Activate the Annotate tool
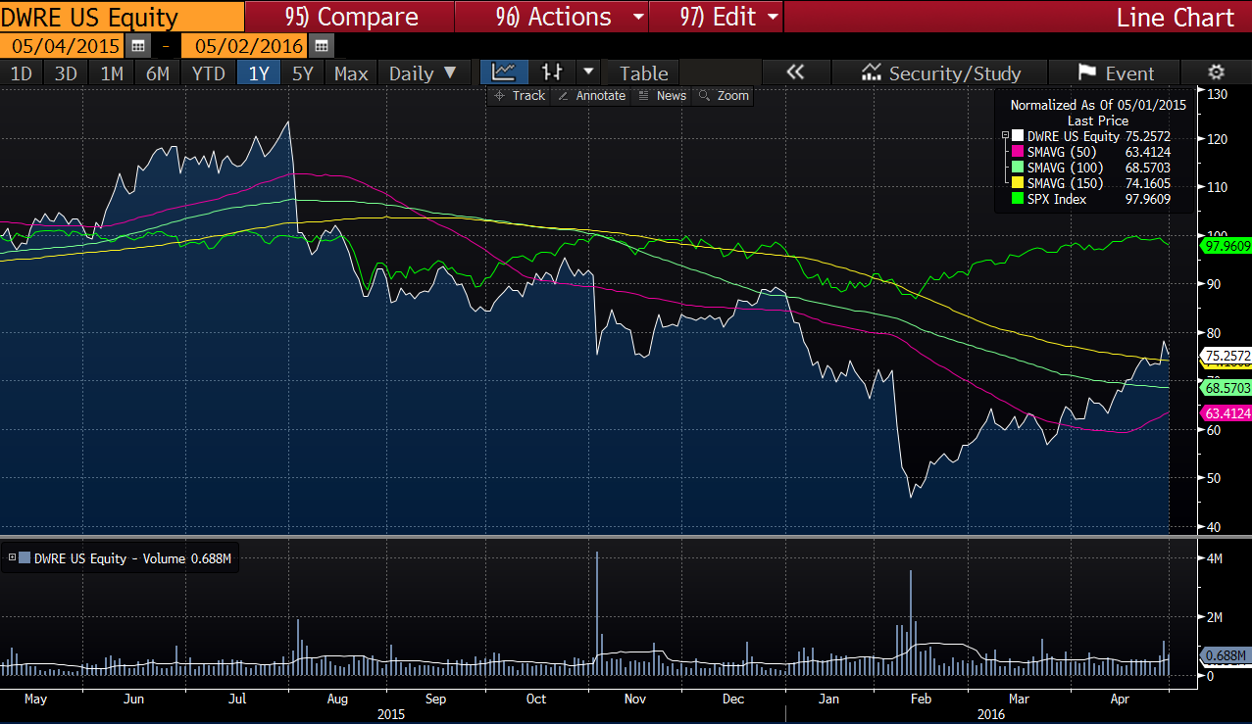Screen dimensions: 1252x724 pos(591,95)
